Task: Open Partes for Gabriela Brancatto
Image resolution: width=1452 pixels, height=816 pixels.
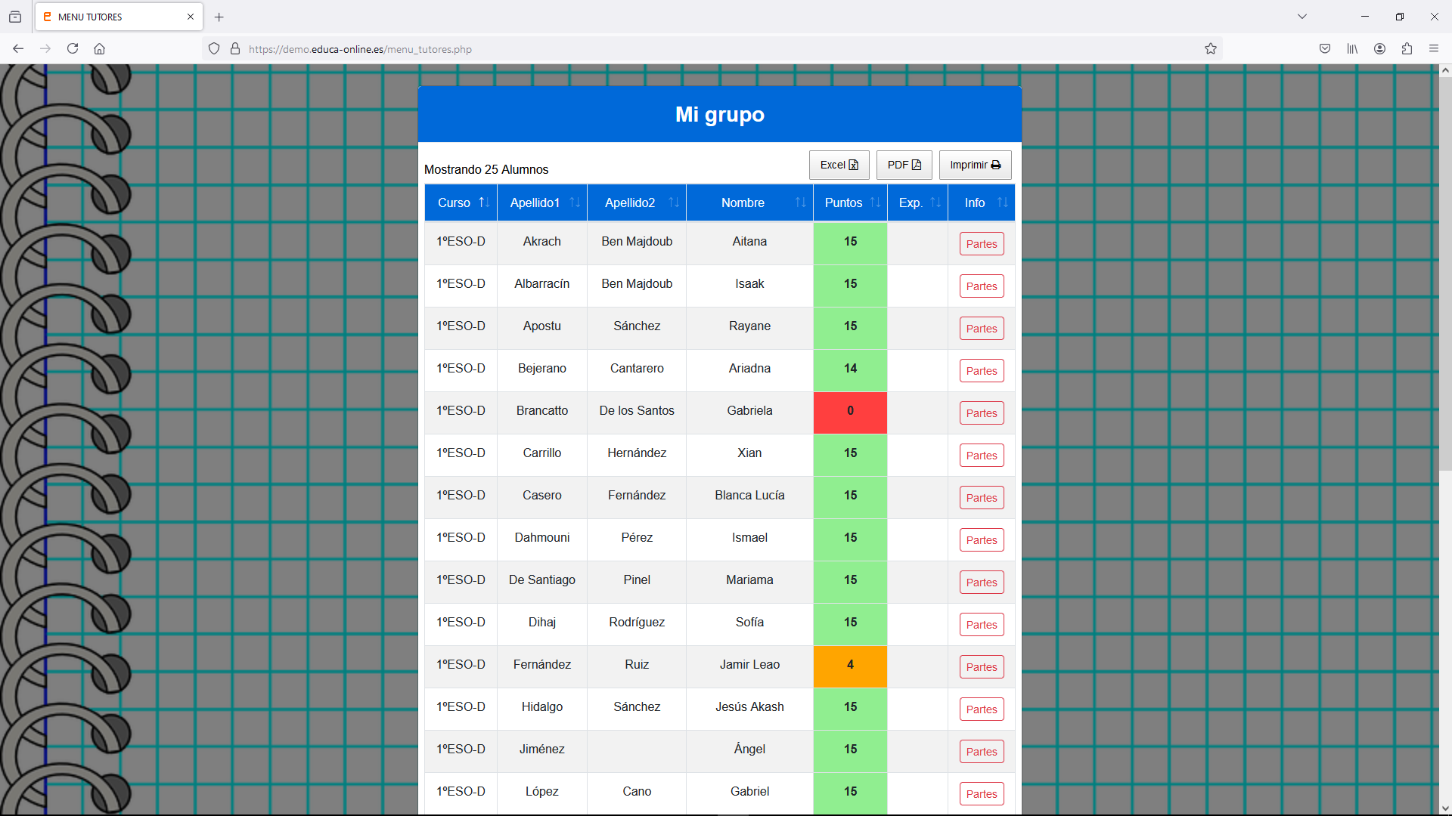Action: tap(981, 413)
